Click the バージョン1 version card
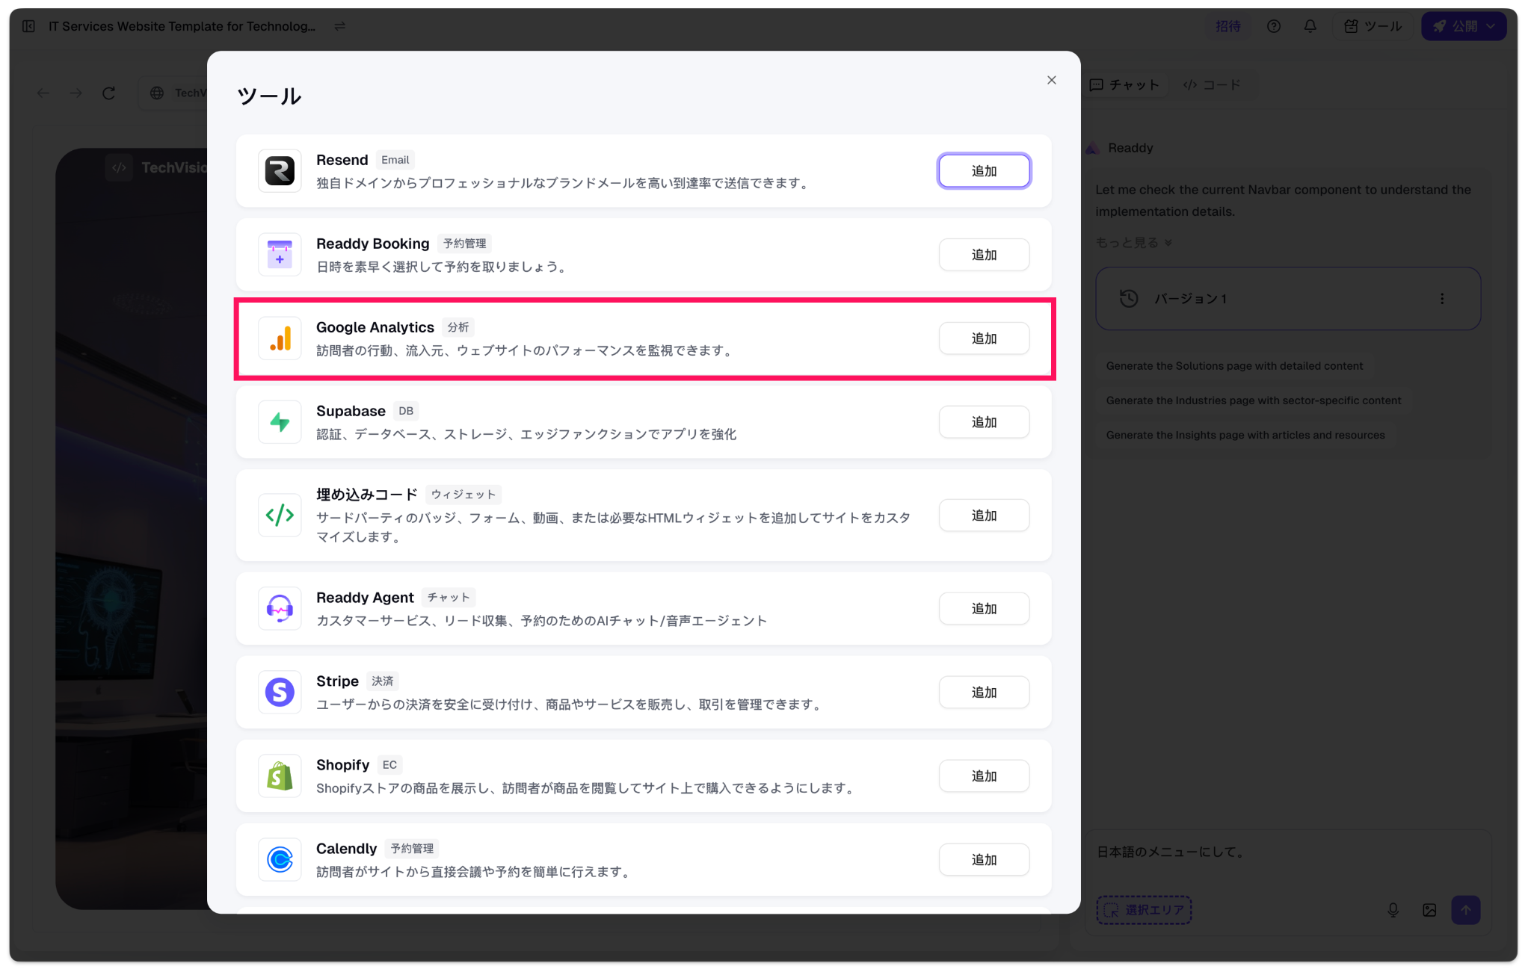Image resolution: width=1531 pixels, height=975 pixels. point(1287,299)
